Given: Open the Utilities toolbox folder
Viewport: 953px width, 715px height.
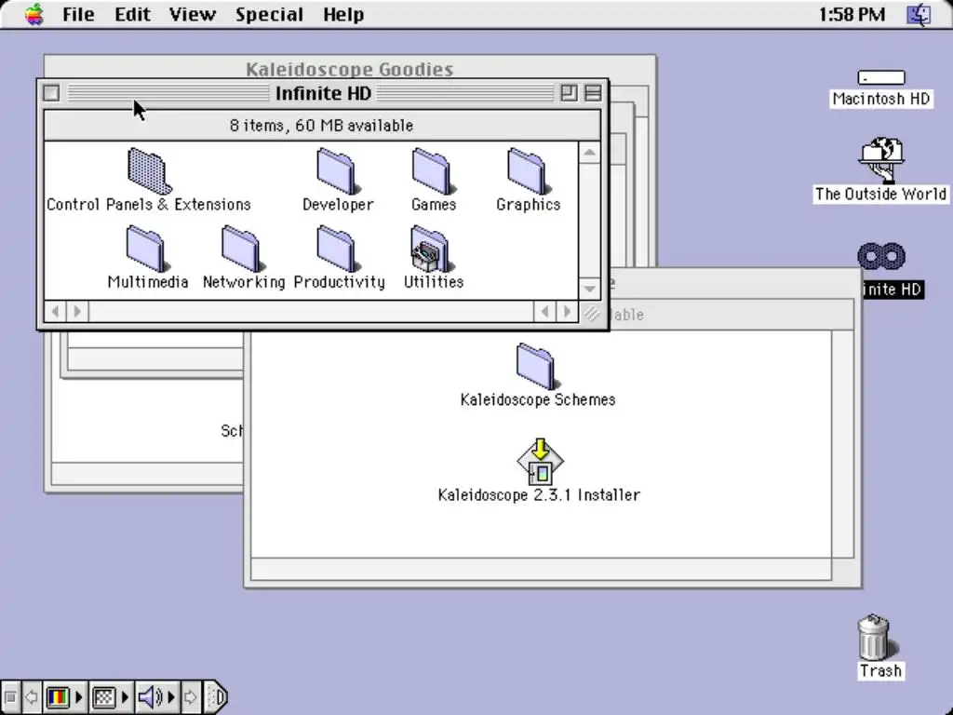Looking at the screenshot, I should [x=433, y=248].
